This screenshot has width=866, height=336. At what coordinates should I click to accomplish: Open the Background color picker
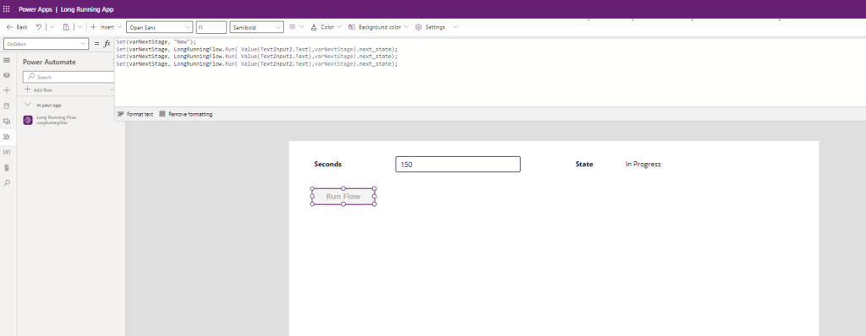tap(378, 27)
